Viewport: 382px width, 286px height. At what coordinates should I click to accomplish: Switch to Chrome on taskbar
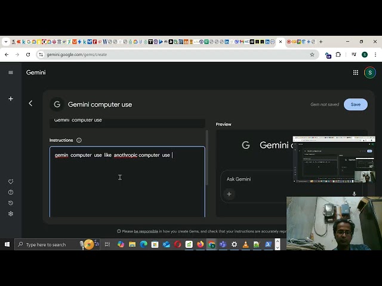(211, 244)
